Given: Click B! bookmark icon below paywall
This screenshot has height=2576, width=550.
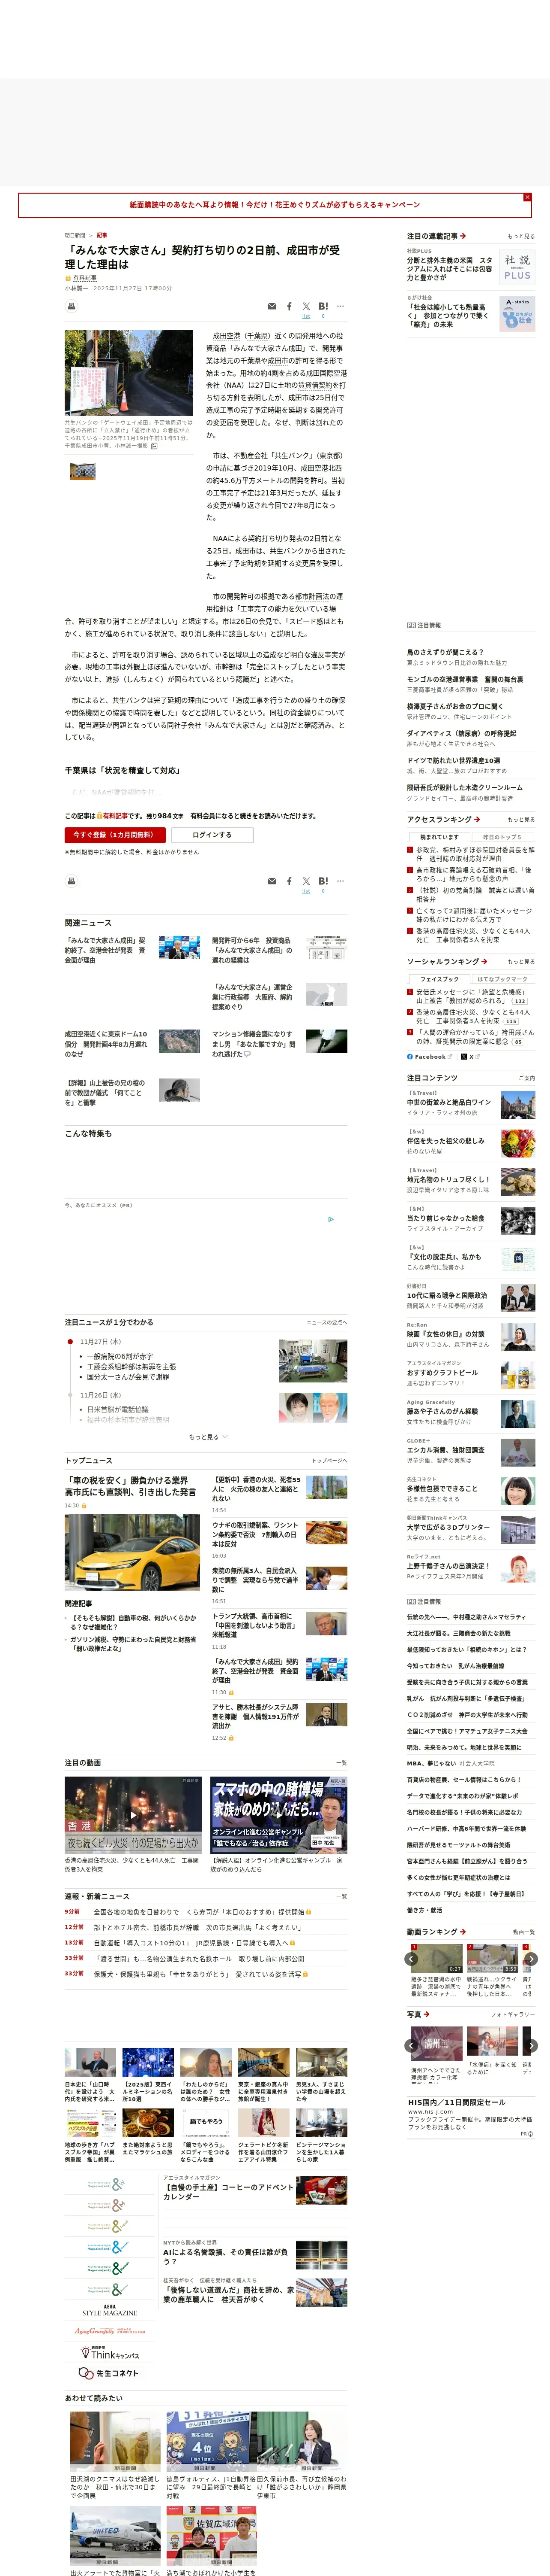Looking at the screenshot, I should (323, 881).
